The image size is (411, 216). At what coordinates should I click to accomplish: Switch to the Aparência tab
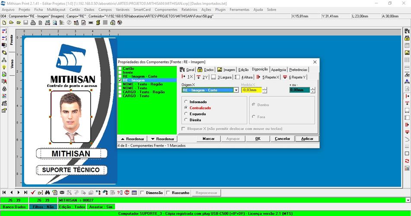[278, 70]
